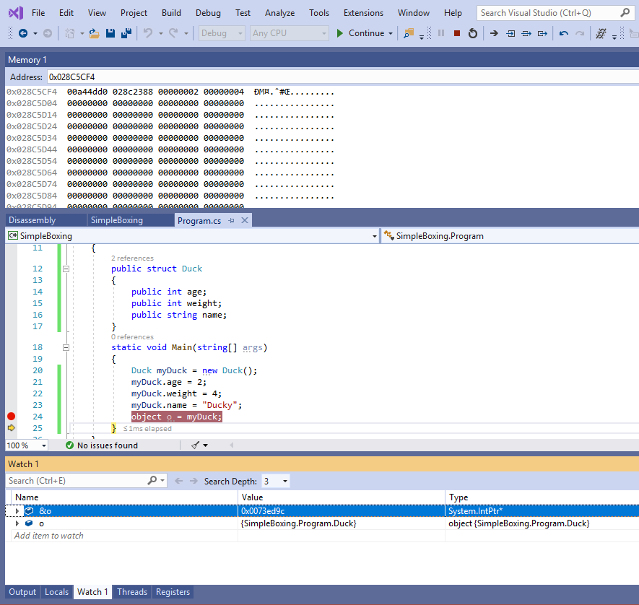Click the memory Address input field

[x=339, y=77]
